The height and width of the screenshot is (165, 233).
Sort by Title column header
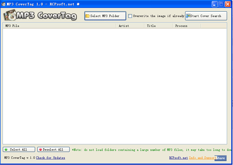point(159,26)
